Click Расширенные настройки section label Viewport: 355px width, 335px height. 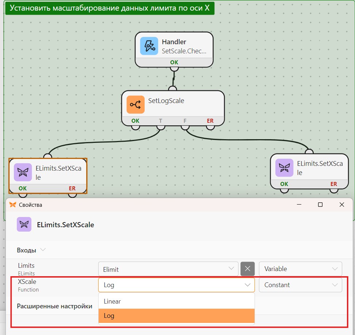[54, 306]
